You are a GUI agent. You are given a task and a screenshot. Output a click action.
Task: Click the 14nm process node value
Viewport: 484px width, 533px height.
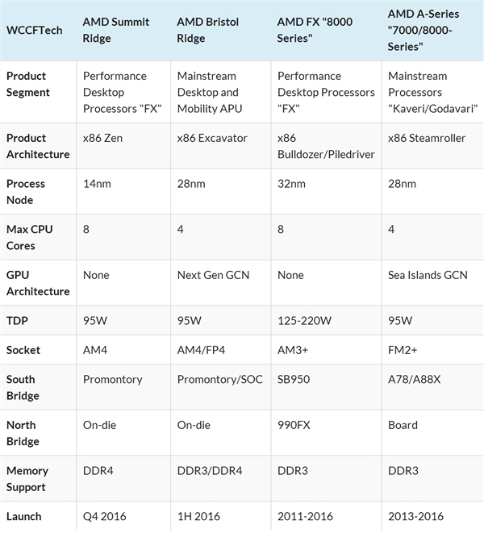[98, 184]
